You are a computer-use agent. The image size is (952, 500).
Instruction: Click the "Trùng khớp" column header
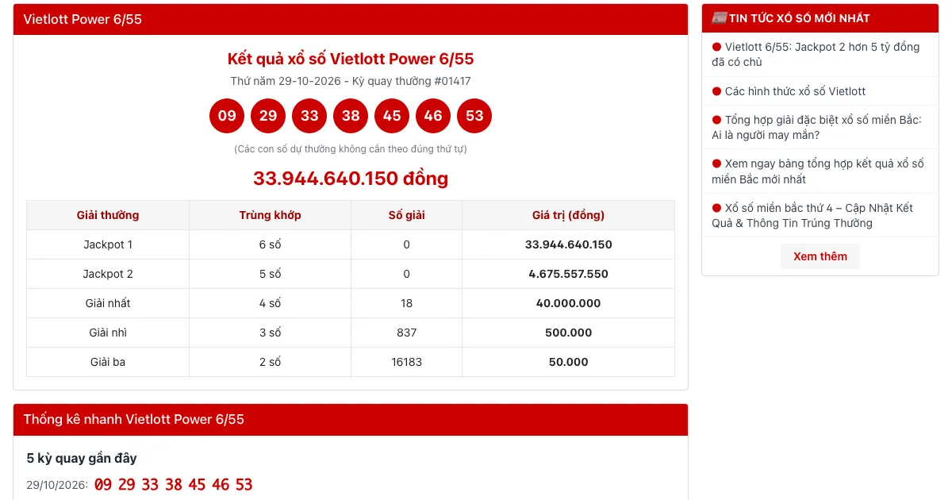pyautogui.click(x=271, y=215)
